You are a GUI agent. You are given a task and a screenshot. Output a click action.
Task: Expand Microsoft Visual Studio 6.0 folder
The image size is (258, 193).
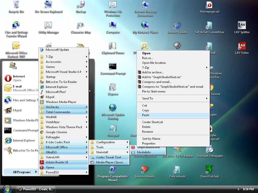pyautogui.click(x=63, y=72)
